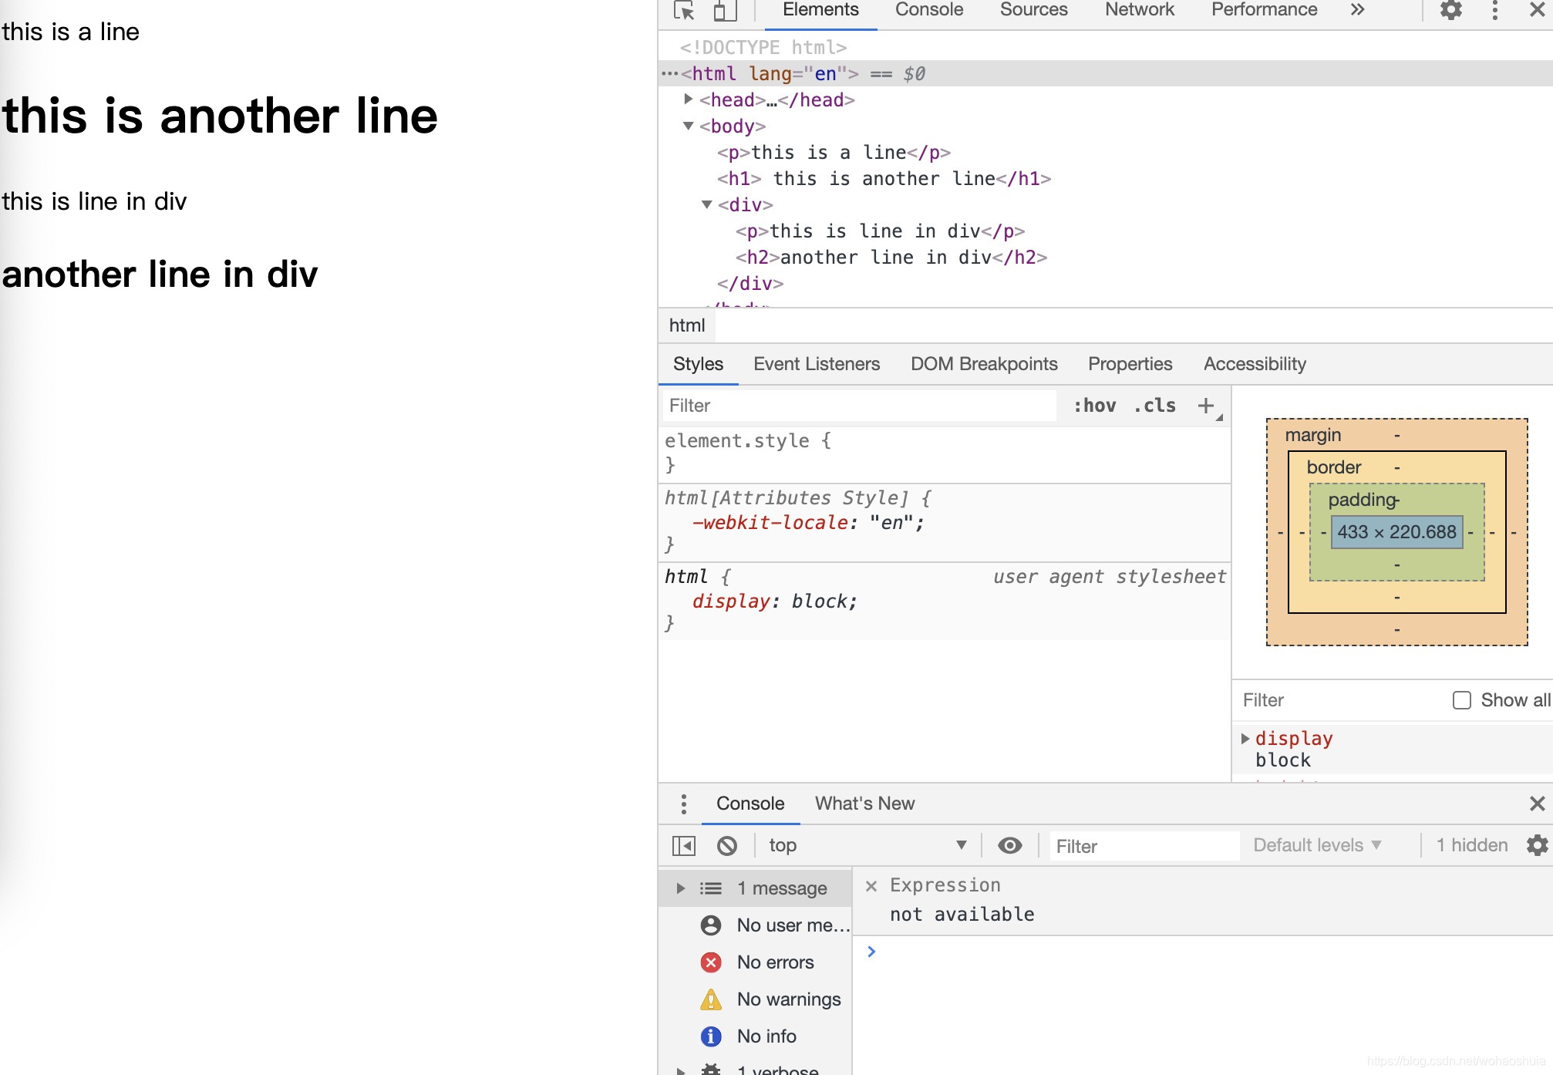
Task: Switch to the Console tab in top bar
Action: tap(929, 10)
